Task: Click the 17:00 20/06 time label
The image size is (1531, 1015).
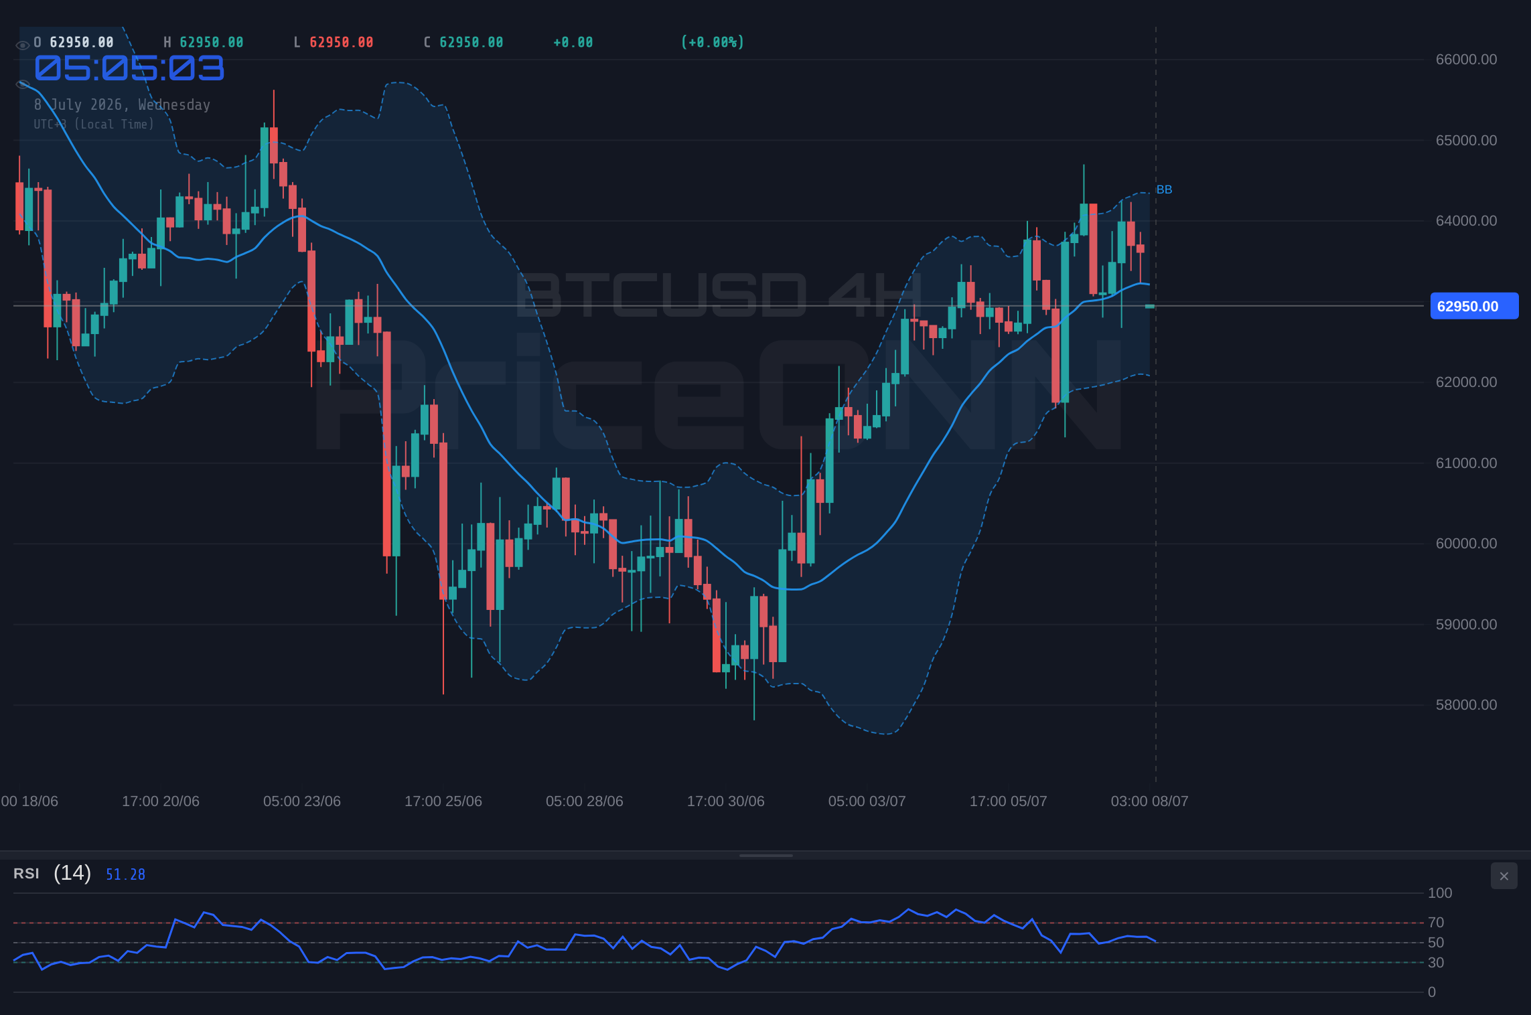Action: click(x=161, y=801)
